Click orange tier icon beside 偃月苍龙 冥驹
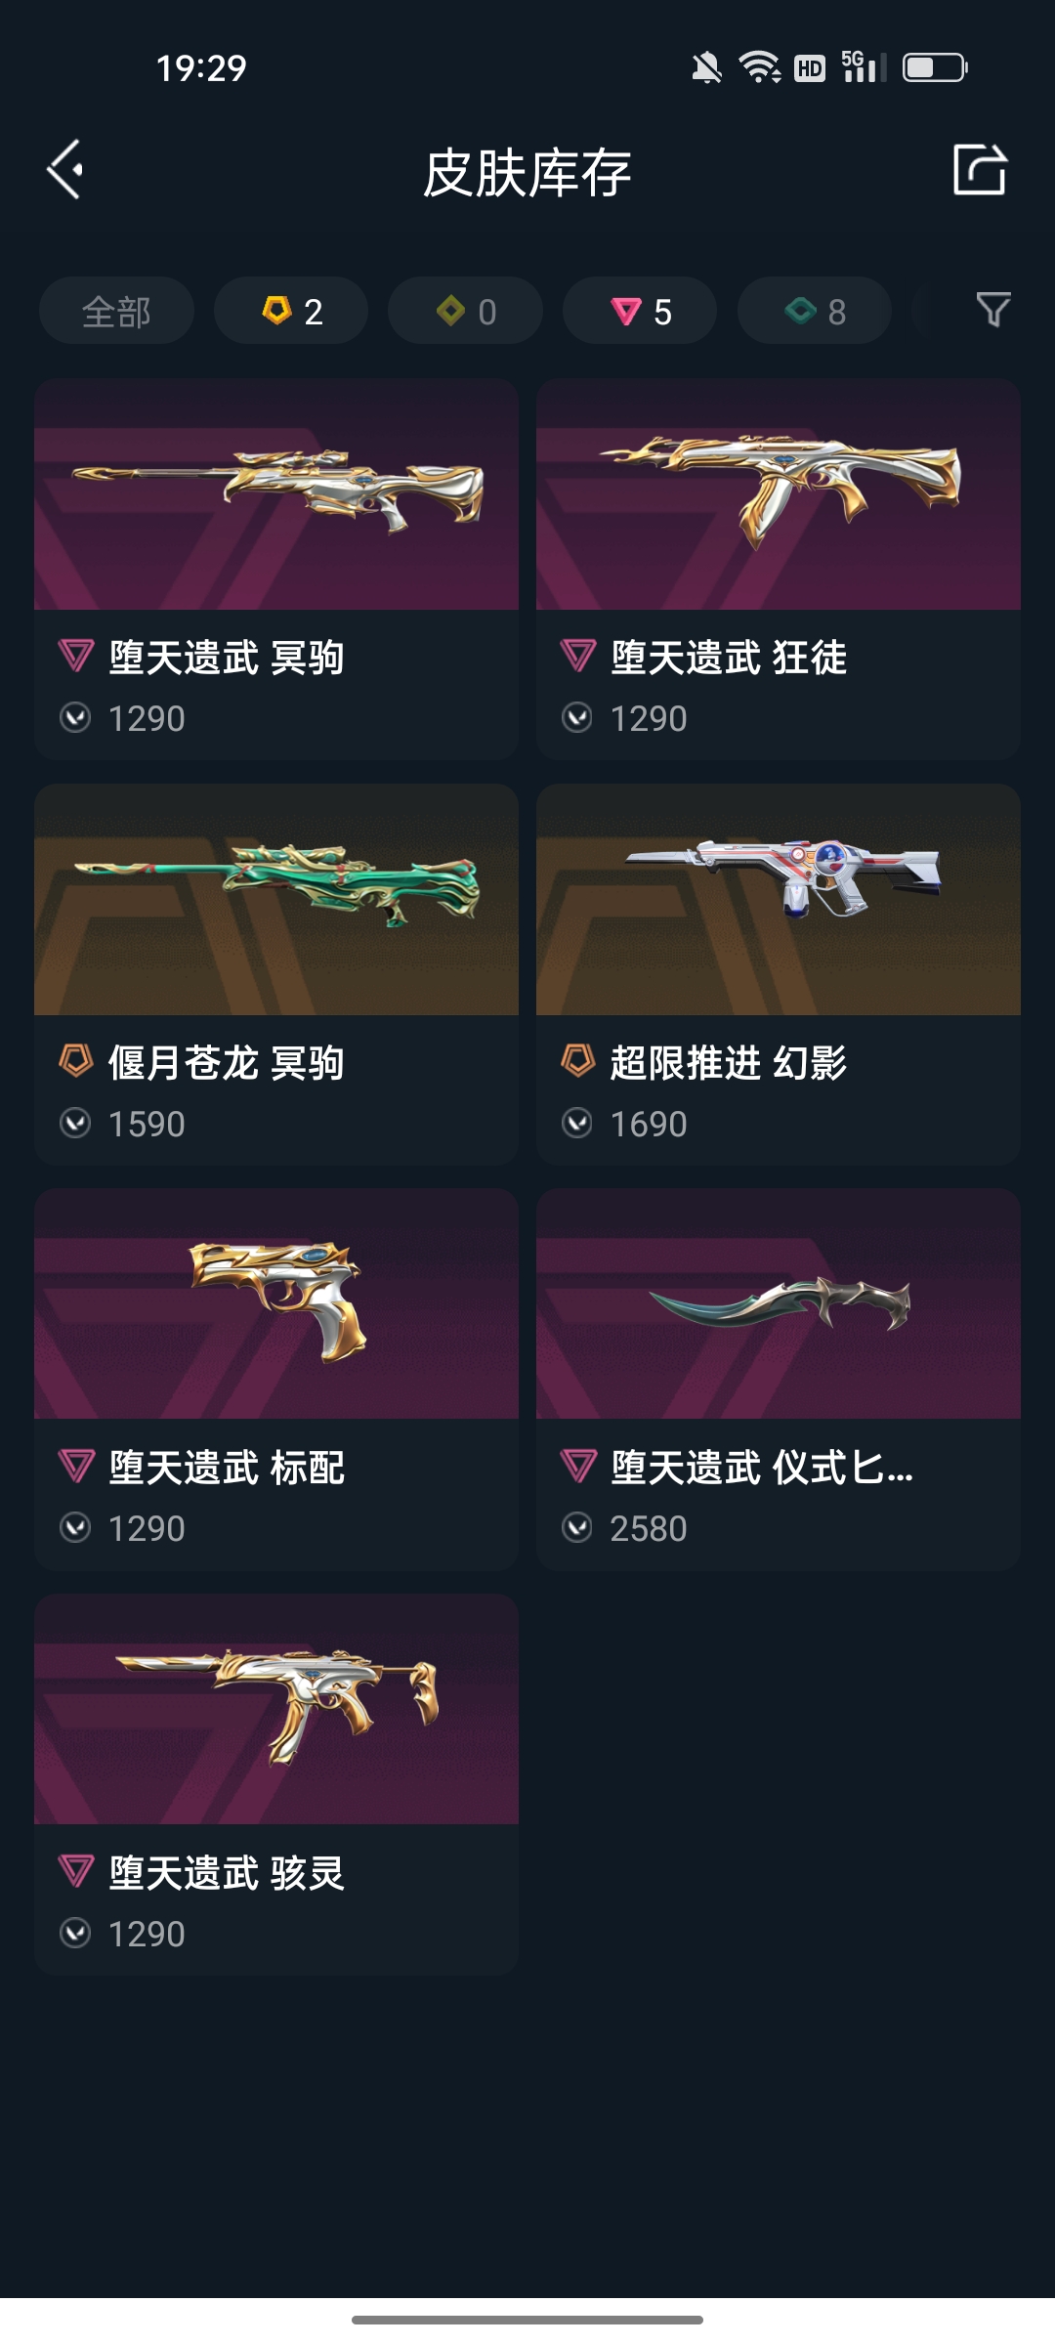 pyautogui.click(x=76, y=1060)
